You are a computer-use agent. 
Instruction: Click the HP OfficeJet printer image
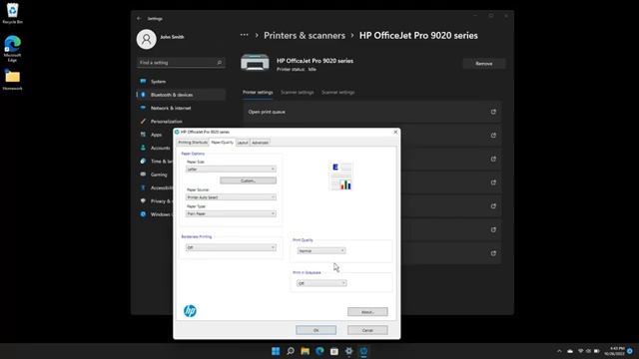coord(255,62)
